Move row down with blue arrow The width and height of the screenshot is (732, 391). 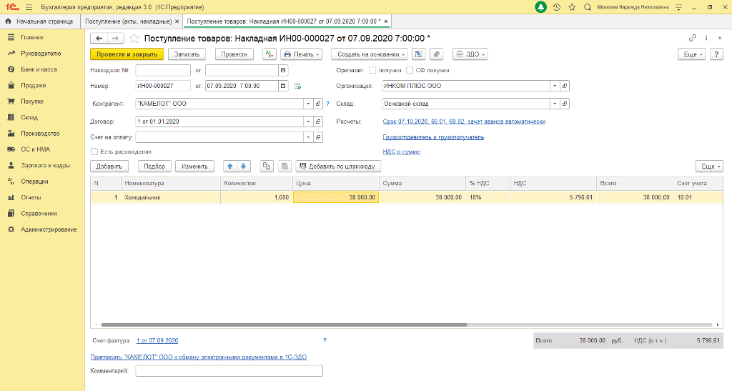[x=244, y=166]
